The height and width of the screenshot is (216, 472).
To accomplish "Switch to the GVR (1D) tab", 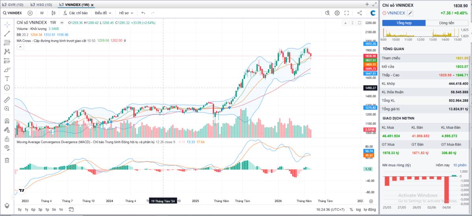I will (x=13, y=5).
